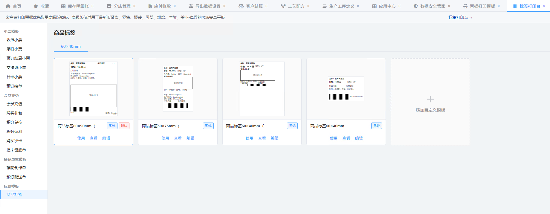Screen dimensions: 550x214
Task: Click 使用 for 商品标签80×90mm template
Action: 81,138
